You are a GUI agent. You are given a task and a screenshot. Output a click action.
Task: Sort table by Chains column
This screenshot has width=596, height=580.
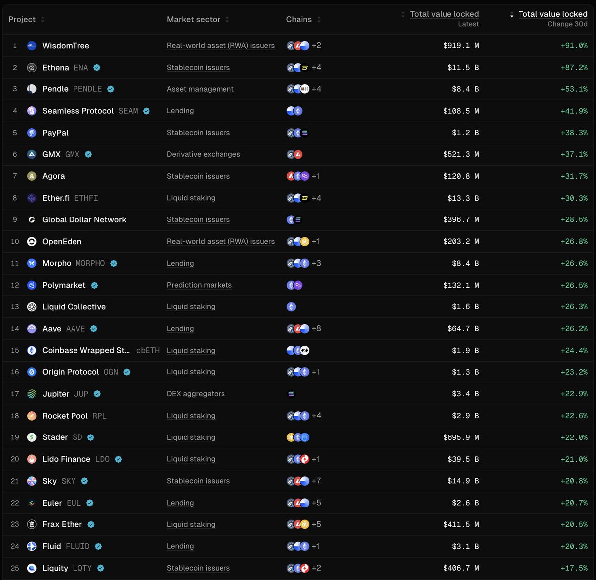click(303, 19)
